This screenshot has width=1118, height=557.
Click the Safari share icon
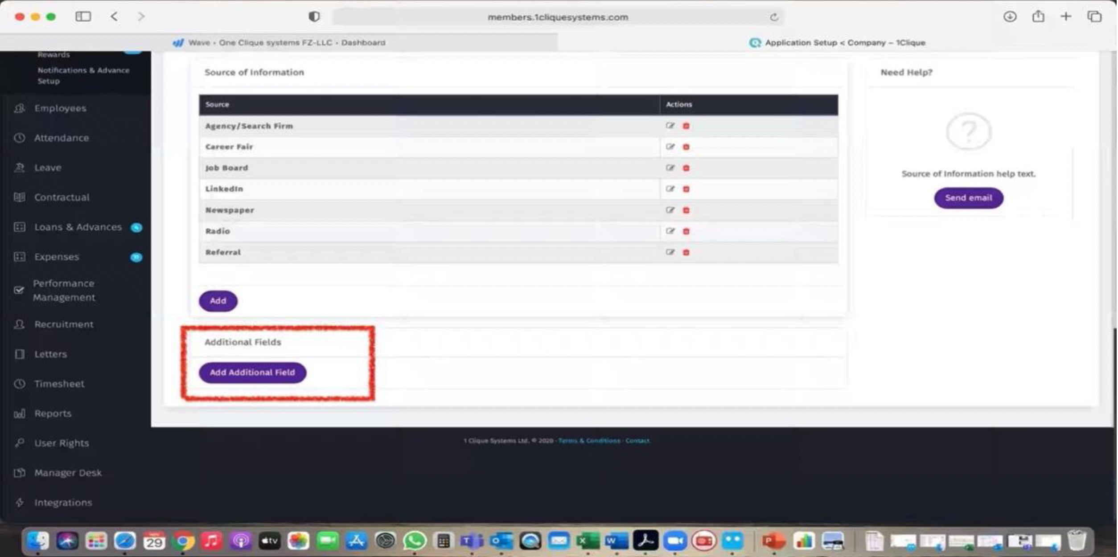click(1039, 17)
